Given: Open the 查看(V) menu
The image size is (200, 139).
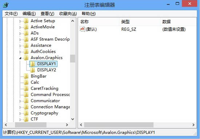Looking at the screenshot, I should (47, 13).
